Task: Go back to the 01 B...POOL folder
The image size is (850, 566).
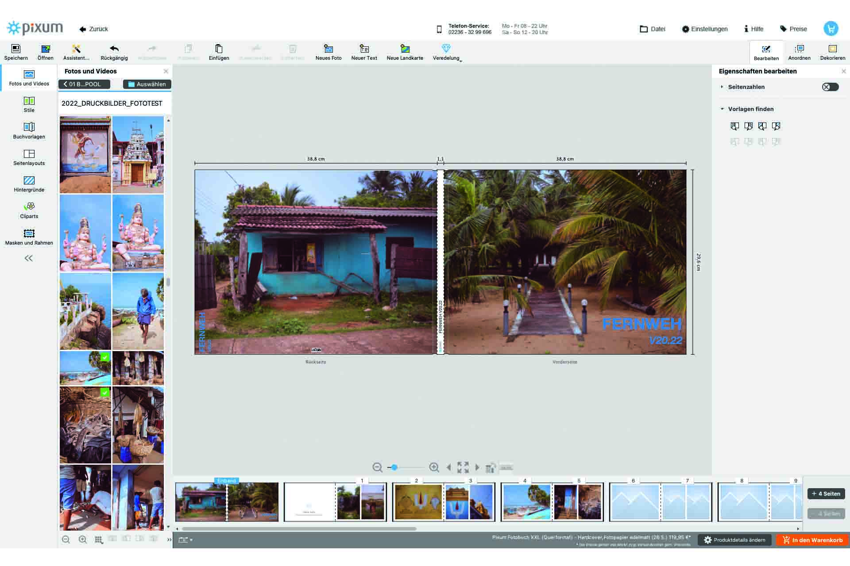Action: (x=85, y=84)
